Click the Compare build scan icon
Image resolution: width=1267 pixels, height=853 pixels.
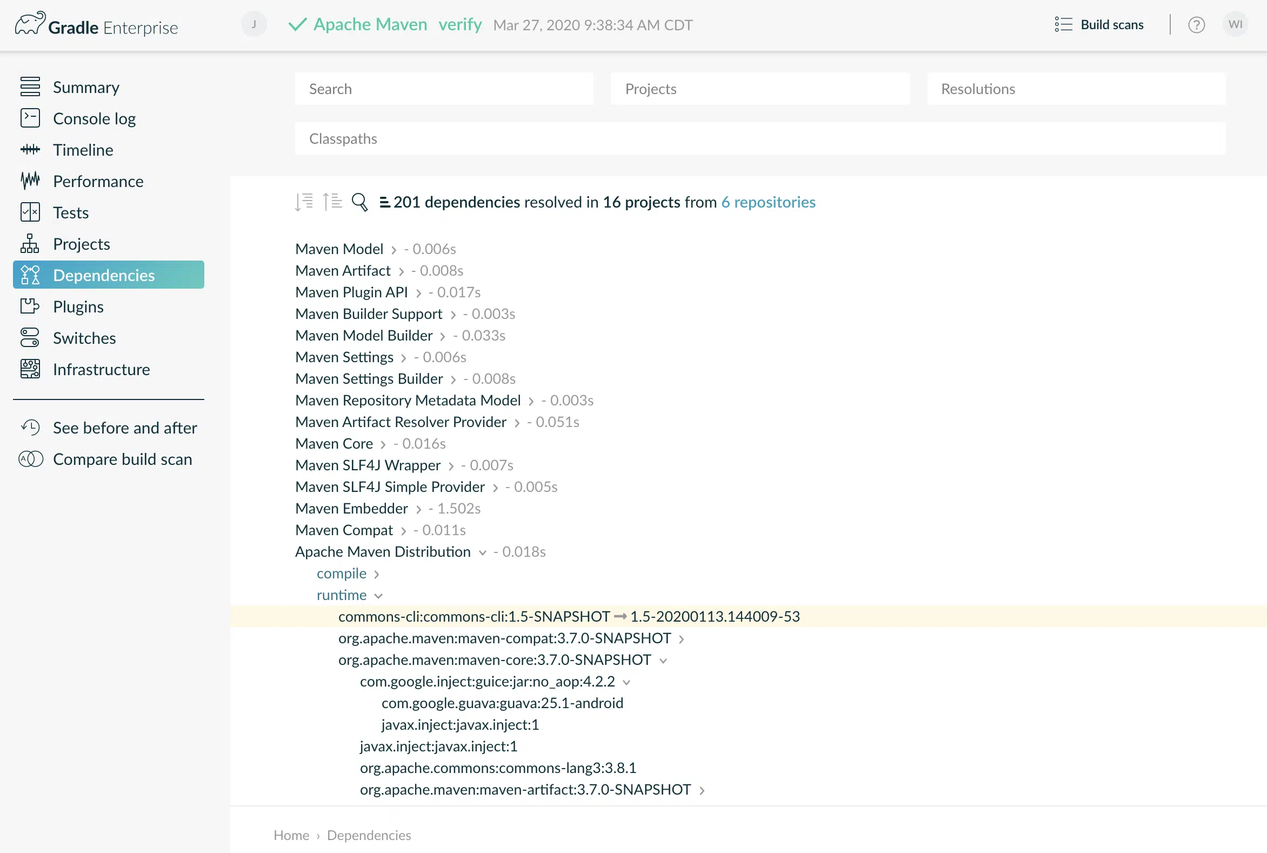point(30,459)
